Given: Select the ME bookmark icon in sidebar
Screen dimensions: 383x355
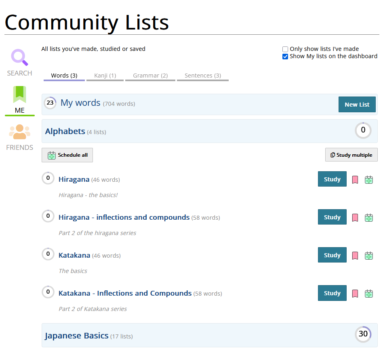Looking at the screenshot, I should pos(19,95).
